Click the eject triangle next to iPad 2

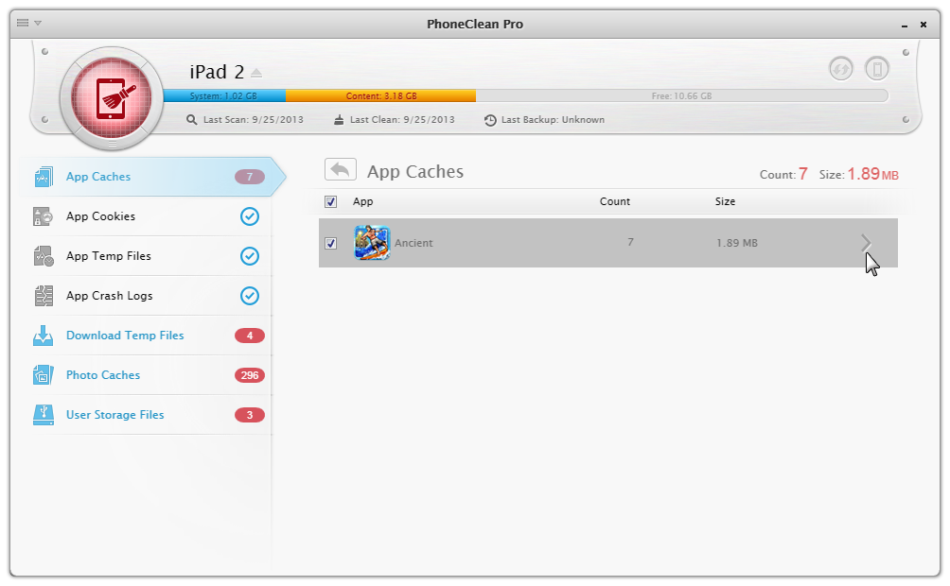coord(256,74)
